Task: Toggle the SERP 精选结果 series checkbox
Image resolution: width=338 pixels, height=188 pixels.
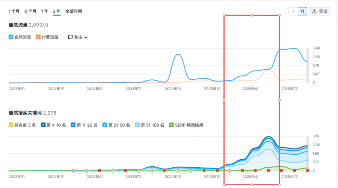Action: click(171, 125)
